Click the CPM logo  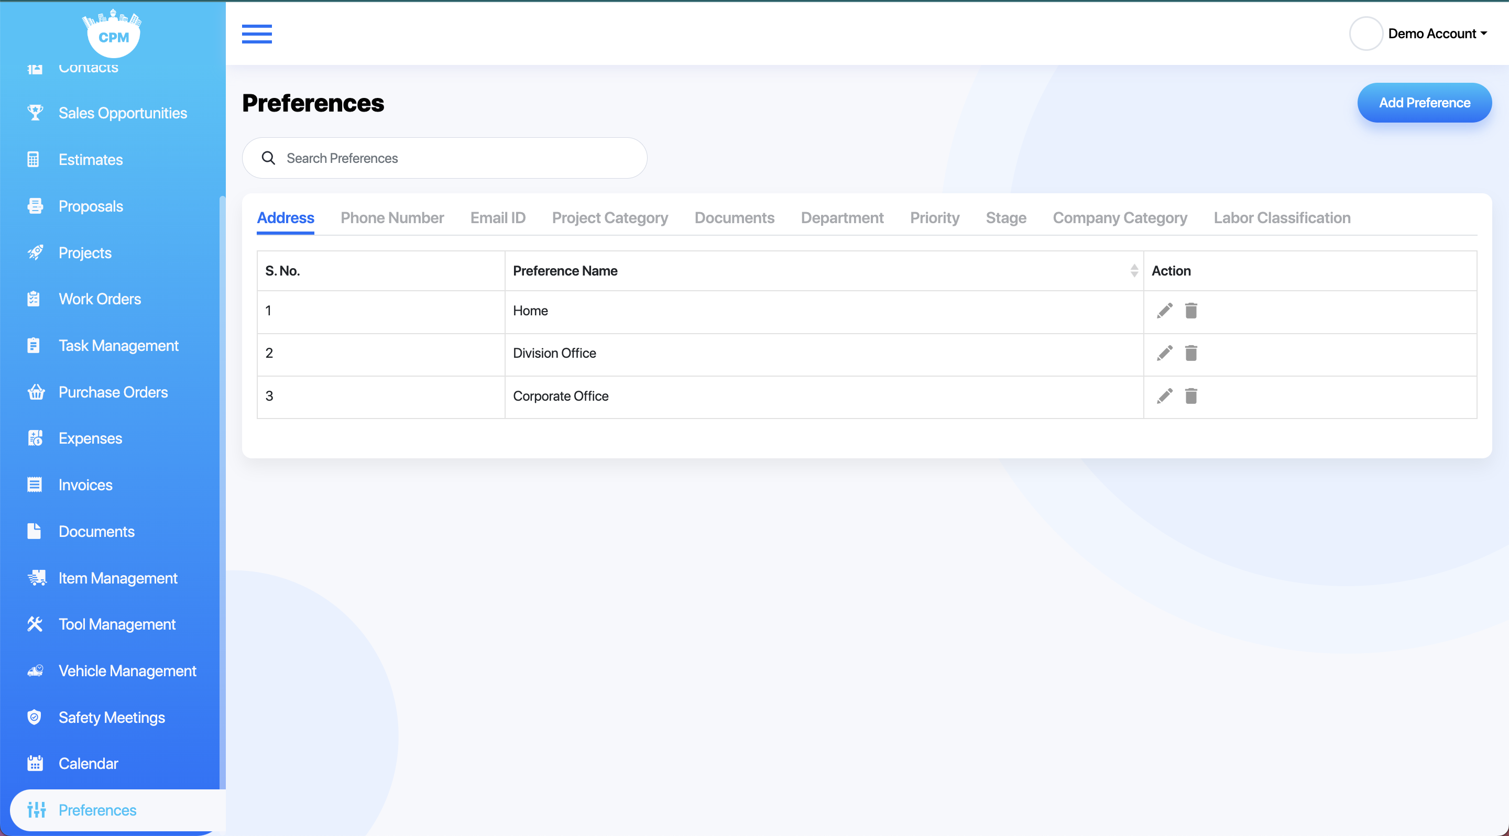click(x=113, y=34)
